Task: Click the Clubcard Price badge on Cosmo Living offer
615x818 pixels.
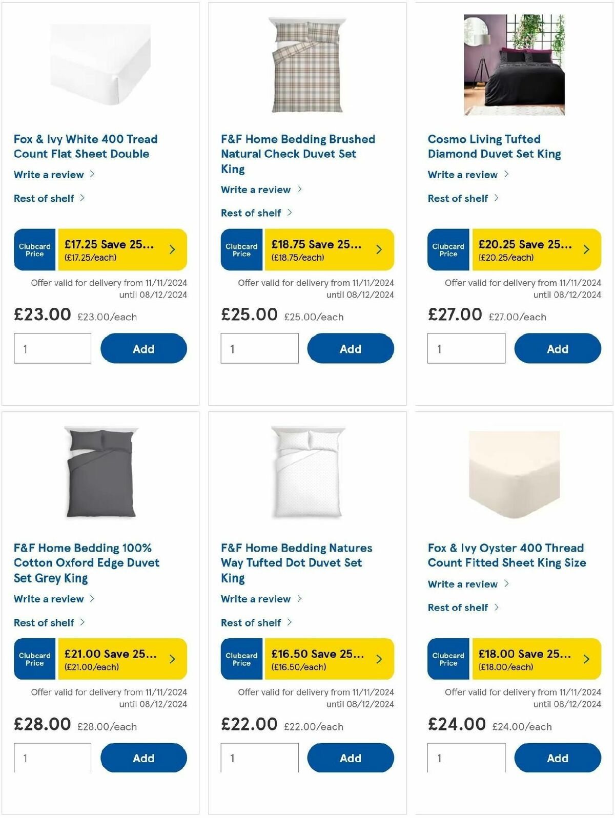Action: tap(448, 249)
